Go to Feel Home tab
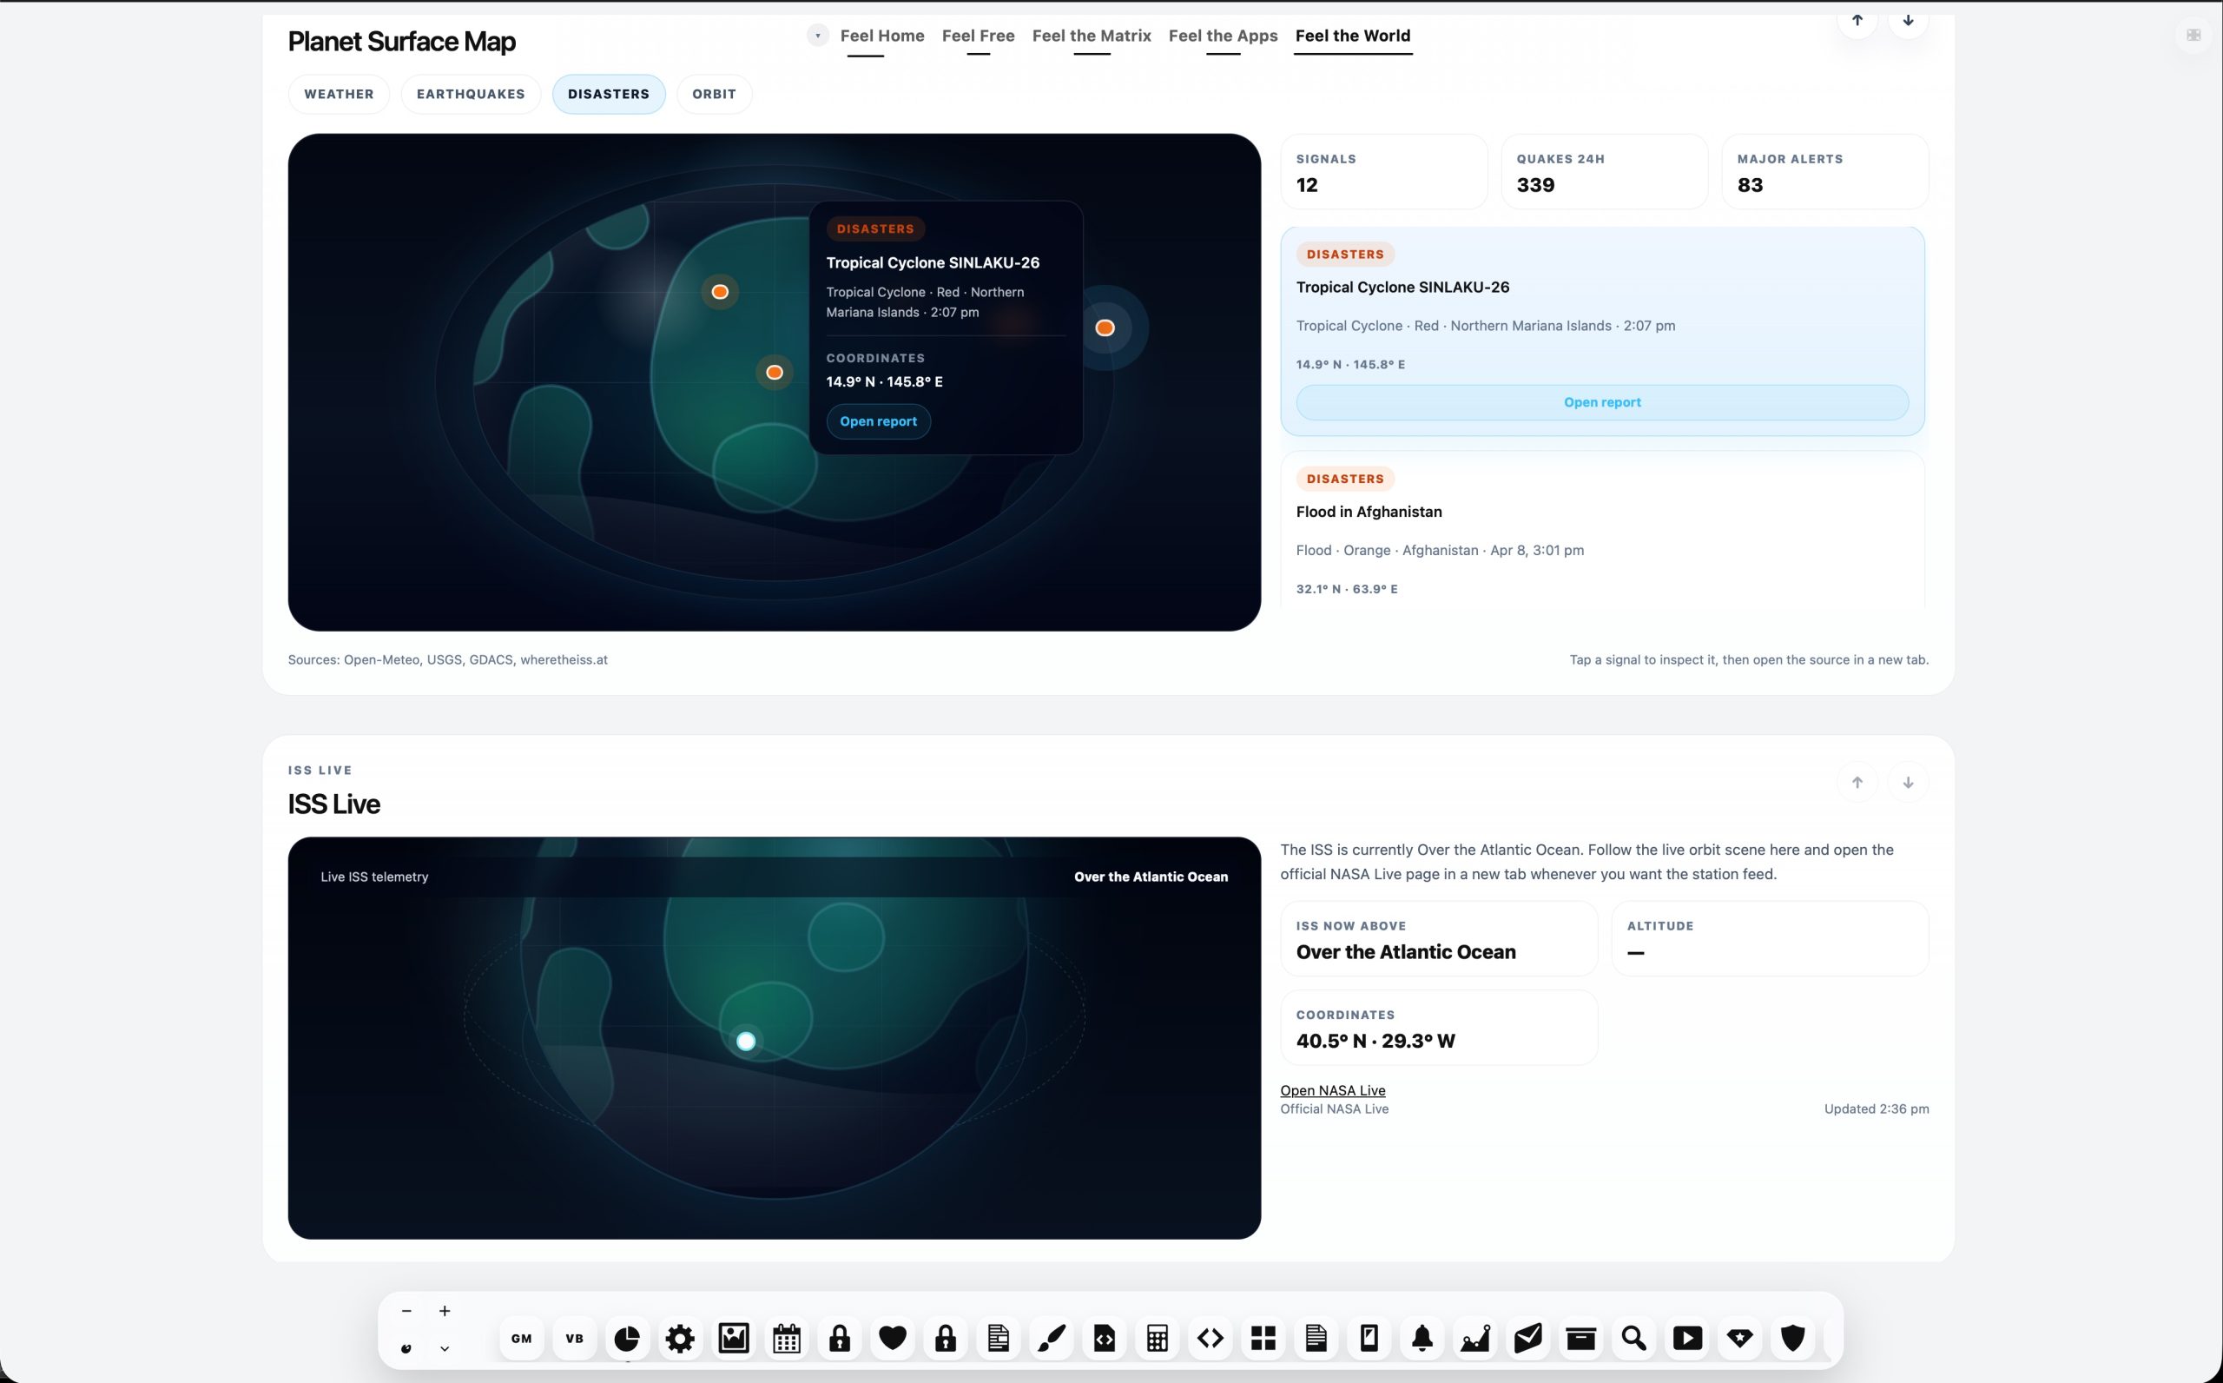This screenshot has height=1383, width=2223. tap(882, 36)
